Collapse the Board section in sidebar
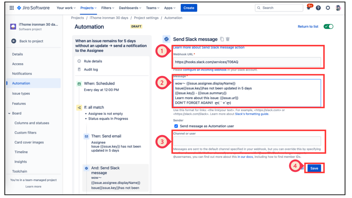 pos(9,113)
